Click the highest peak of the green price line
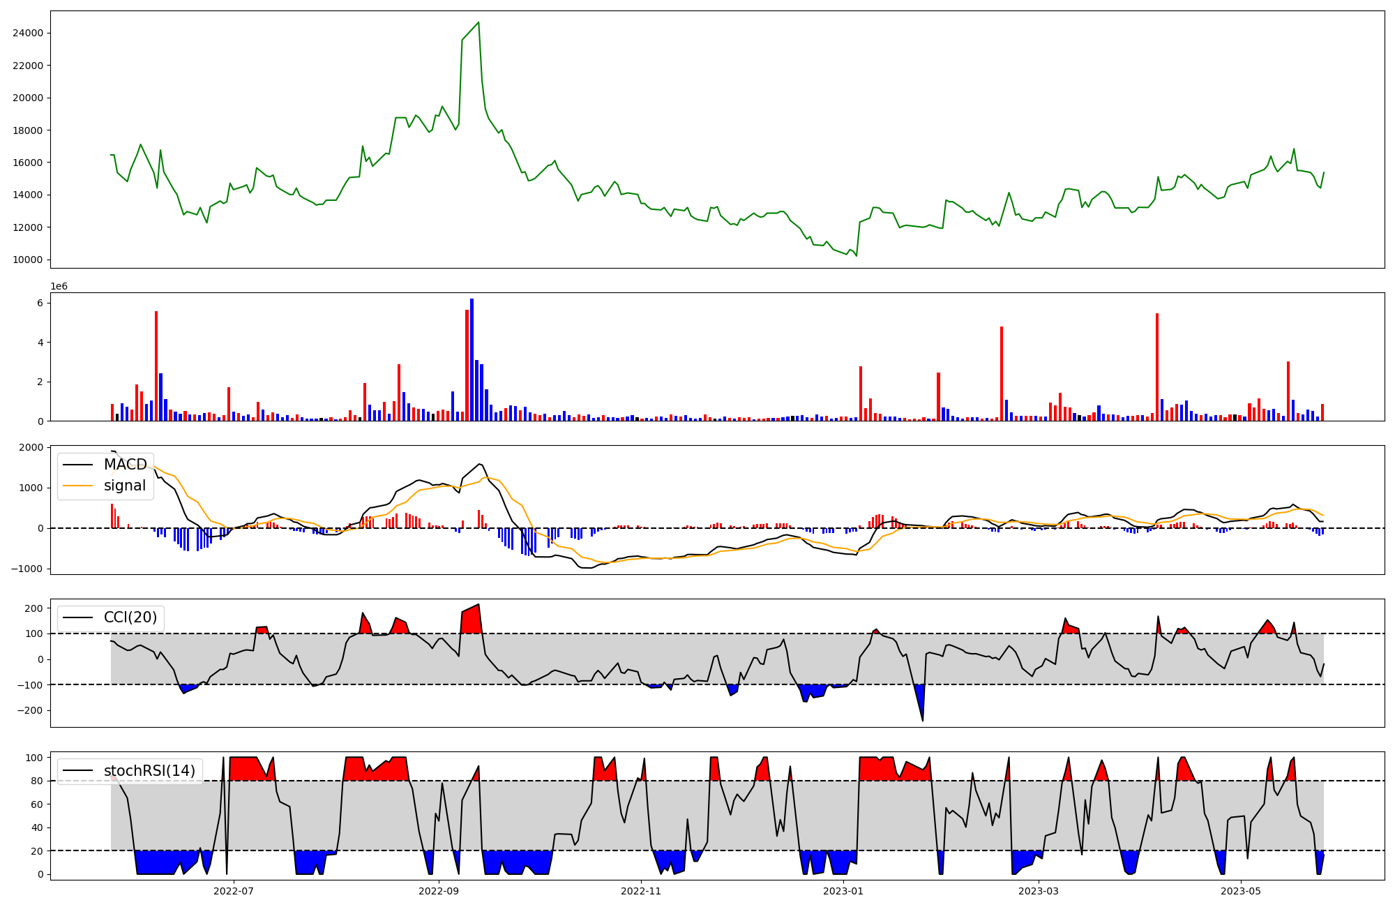The width and height of the screenshot is (1395, 907). [478, 23]
